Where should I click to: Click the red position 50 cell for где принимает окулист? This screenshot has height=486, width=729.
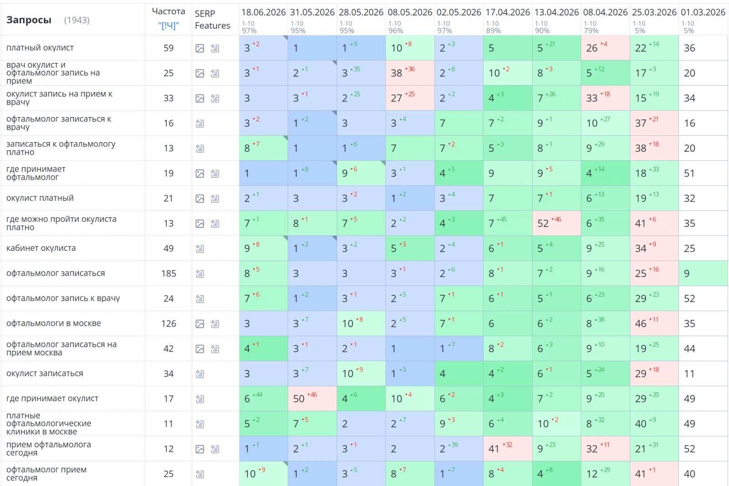tap(312, 399)
